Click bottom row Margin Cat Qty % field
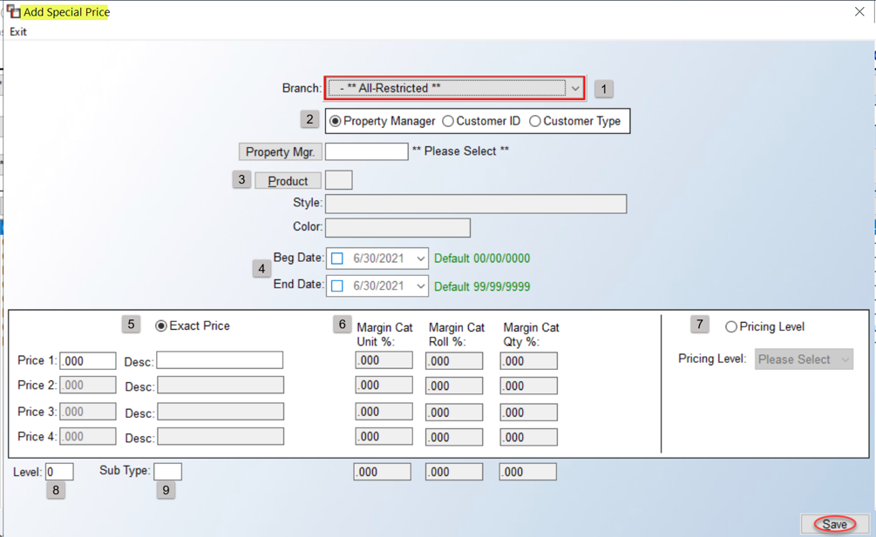 coord(528,472)
